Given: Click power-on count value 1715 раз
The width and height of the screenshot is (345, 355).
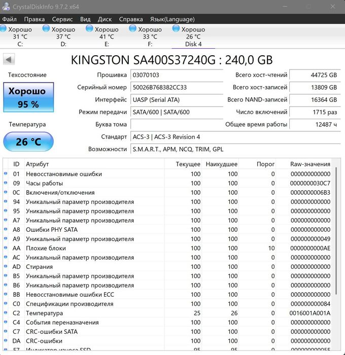Looking at the screenshot, I should click(x=315, y=112).
